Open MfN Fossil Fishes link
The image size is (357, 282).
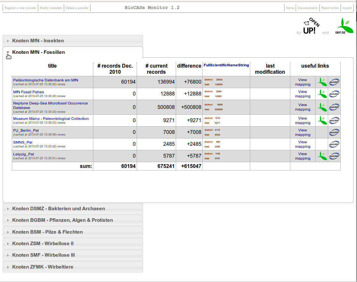point(29,92)
